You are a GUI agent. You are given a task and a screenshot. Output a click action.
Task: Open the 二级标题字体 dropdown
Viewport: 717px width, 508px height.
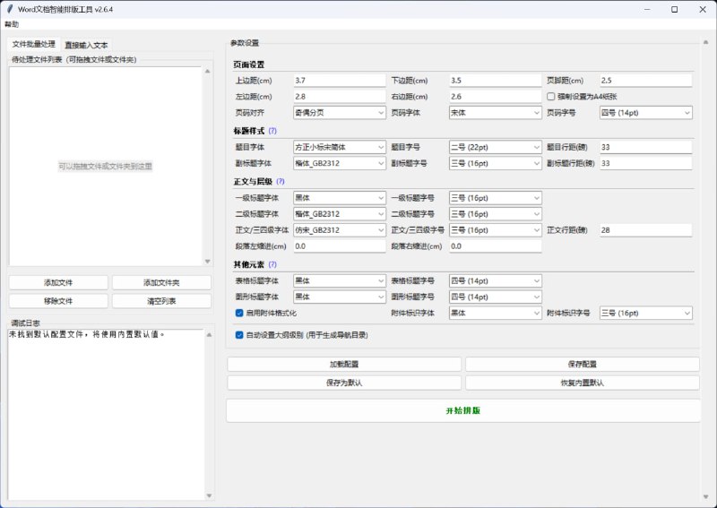pos(340,214)
